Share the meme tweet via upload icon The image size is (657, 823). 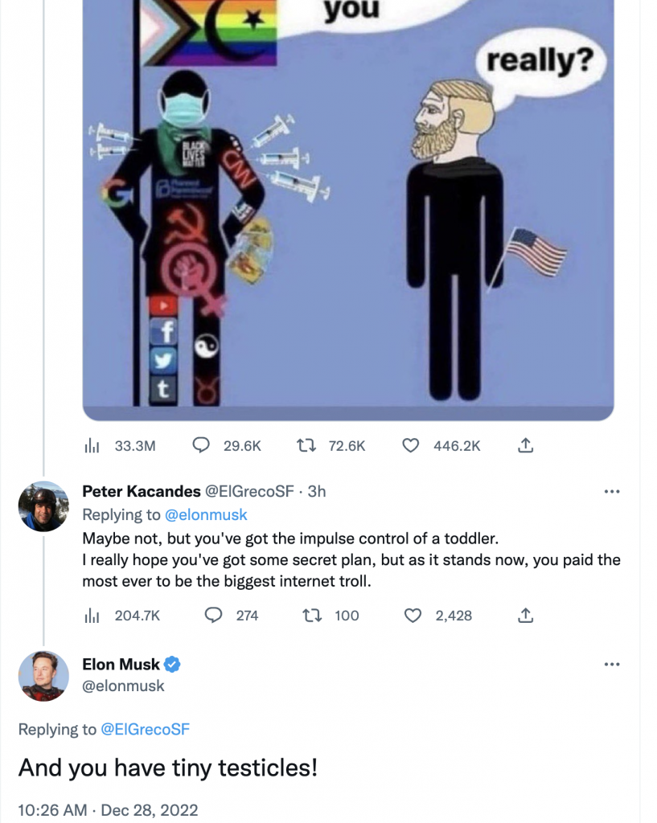coord(526,444)
